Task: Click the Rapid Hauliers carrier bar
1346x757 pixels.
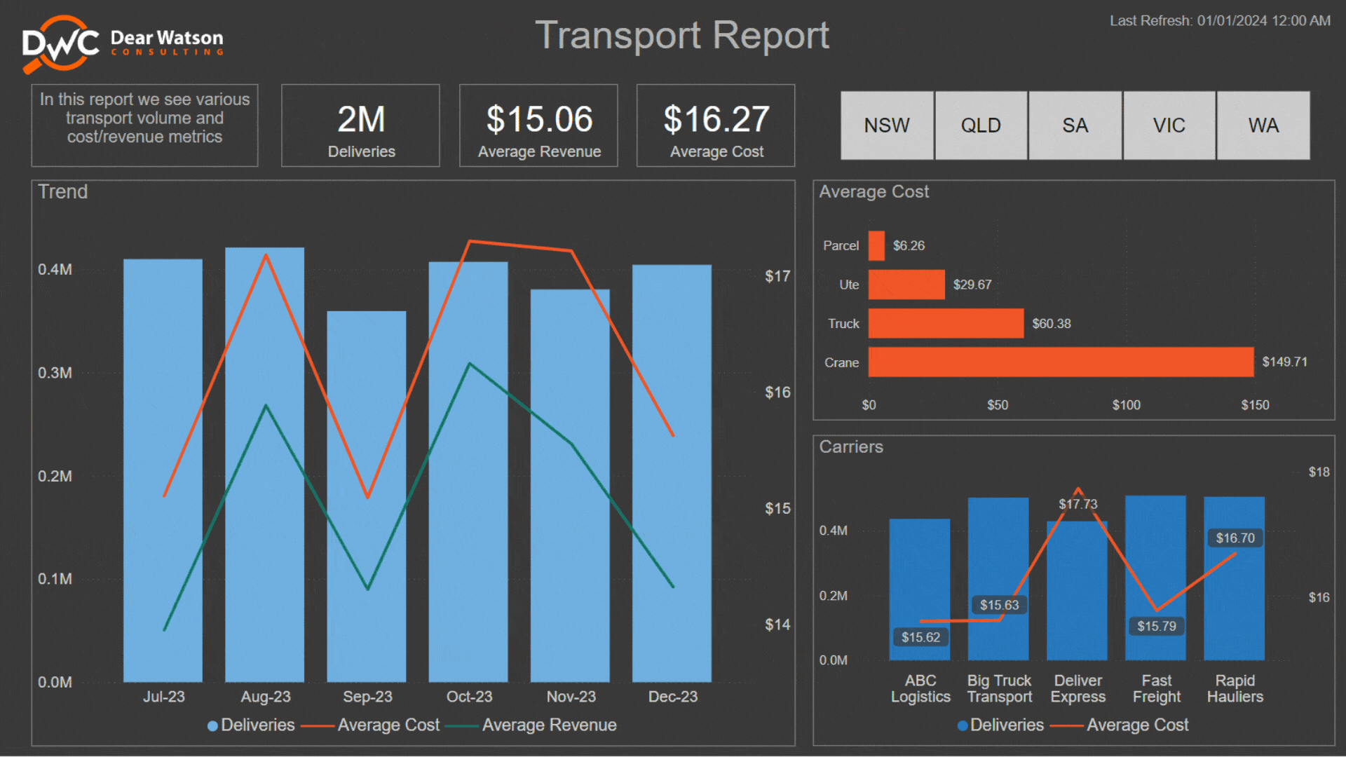Action: pos(1234,603)
